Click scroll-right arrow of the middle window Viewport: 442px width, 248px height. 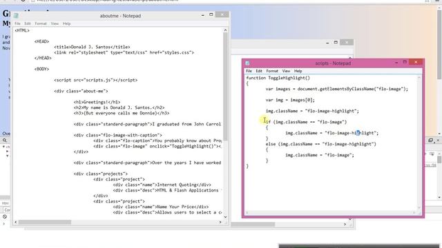click(345, 225)
